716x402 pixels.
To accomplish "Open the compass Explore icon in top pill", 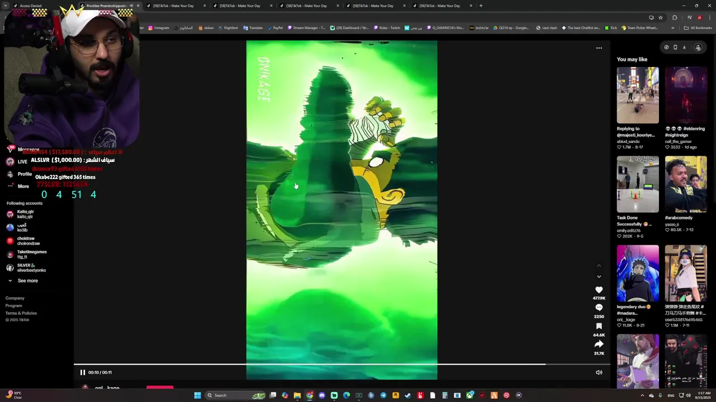I will (666, 47).
